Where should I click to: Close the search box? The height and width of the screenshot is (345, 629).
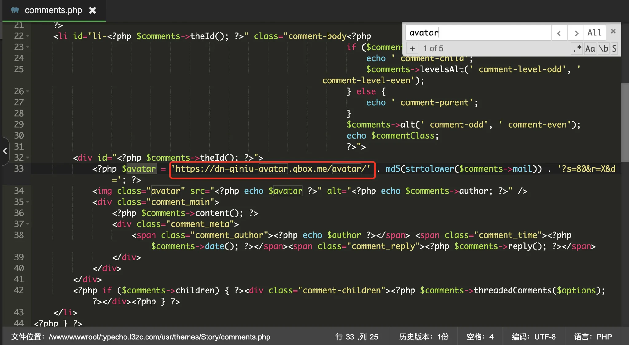[x=613, y=31]
